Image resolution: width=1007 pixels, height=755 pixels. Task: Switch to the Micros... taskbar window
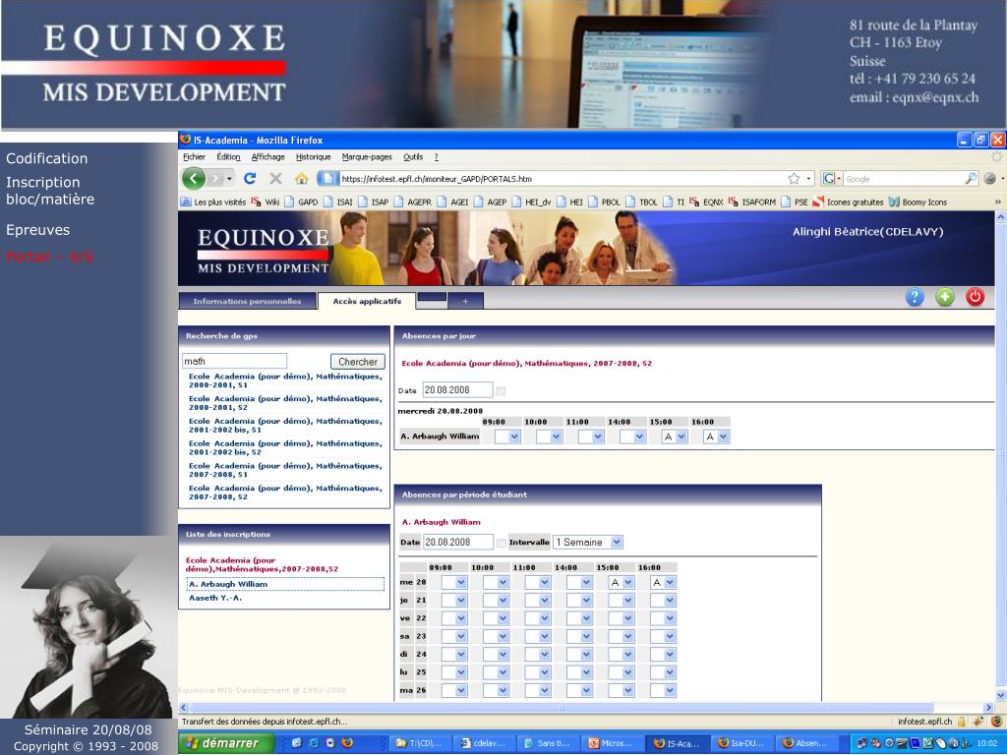coord(612,743)
